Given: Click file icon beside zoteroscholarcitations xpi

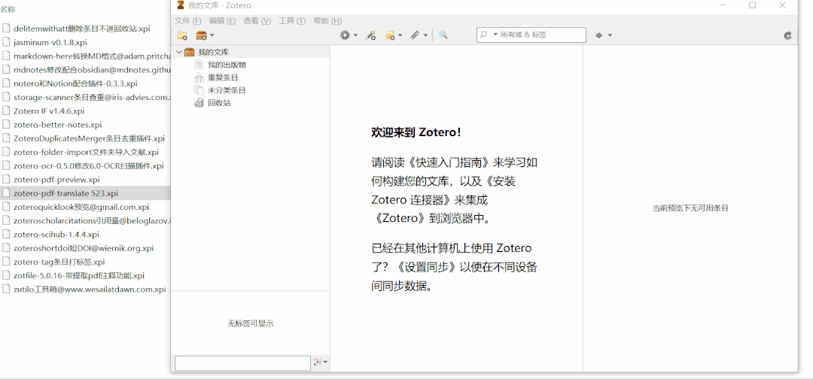Looking at the screenshot, I should coord(6,220).
